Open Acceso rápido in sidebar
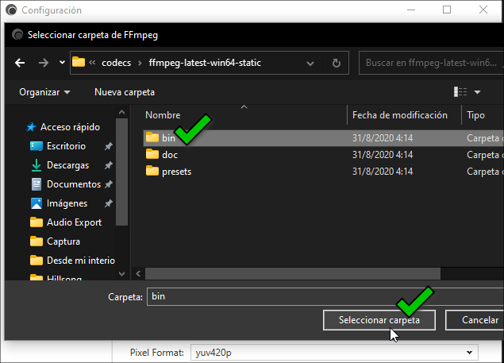The image size is (504, 363). 70,127
